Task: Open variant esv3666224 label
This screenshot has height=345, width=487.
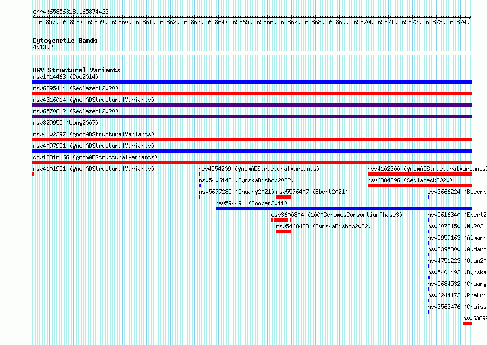Action: pyautogui.click(x=457, y=192)
